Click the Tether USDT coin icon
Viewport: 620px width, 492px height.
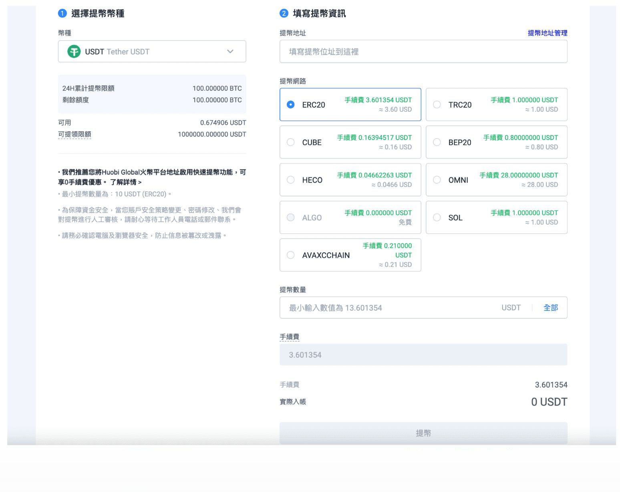pos(74,52)
